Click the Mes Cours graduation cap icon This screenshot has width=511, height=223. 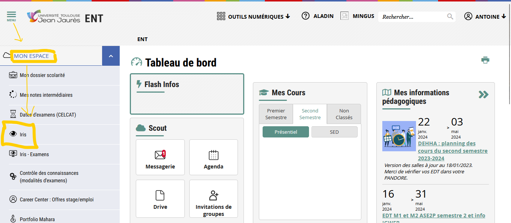point(264,93)
